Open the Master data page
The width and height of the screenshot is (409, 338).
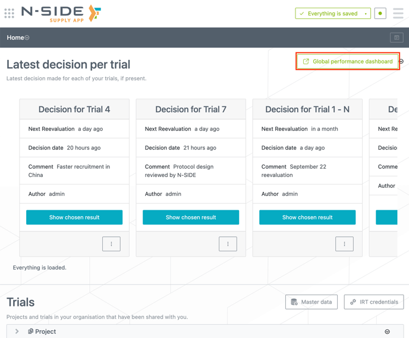[312, 302]
